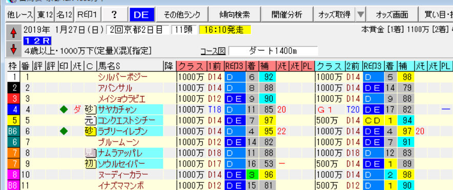Click the red ダ memo for サヤカチャン
Screen dimensions: 453x190
point(77,109)
